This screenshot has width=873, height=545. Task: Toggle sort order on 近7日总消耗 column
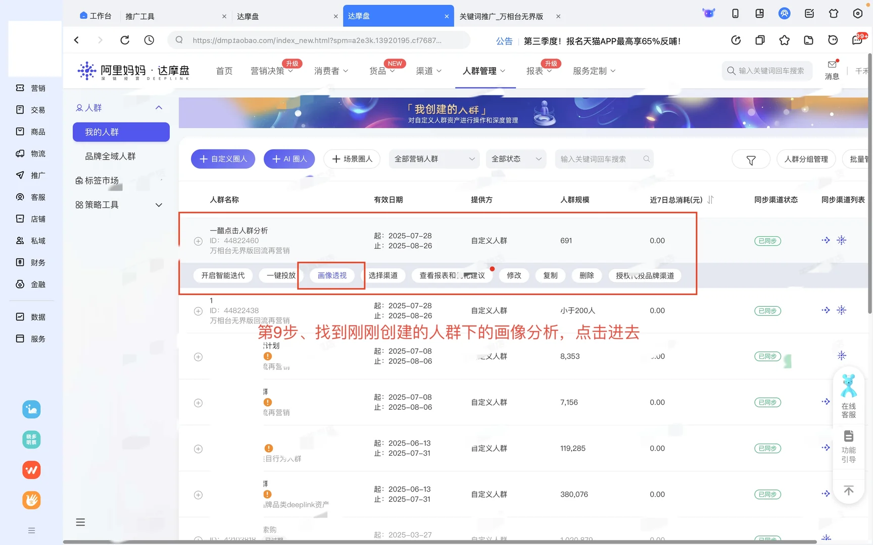[710, 200]
